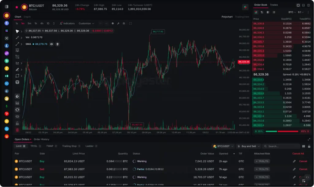
Task: Select the vertical split layout icon
Action: [308, 5]
